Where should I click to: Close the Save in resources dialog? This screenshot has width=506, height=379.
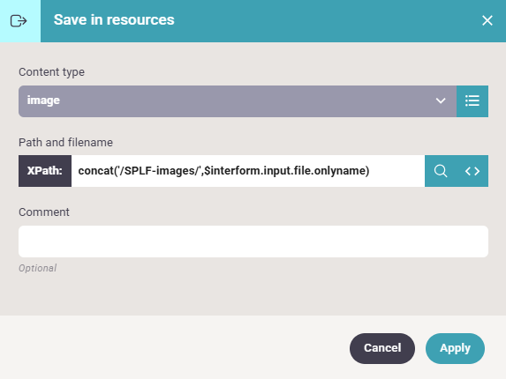pyautogui.click(x=487, y=20)
